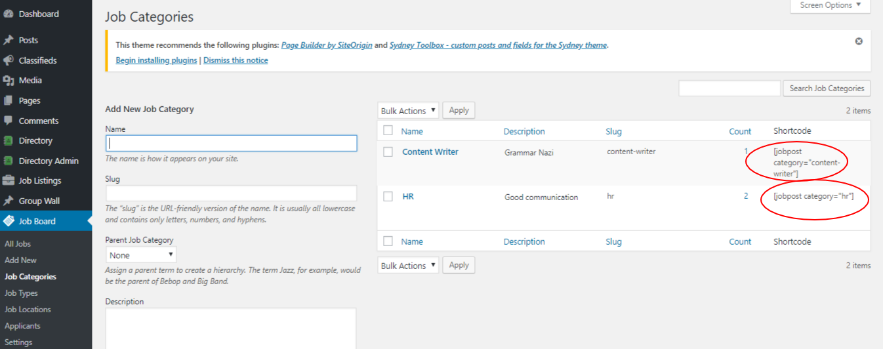Screen dimensions: 883x349
Task: Click the Directory Admin icon
Action: 9,161
